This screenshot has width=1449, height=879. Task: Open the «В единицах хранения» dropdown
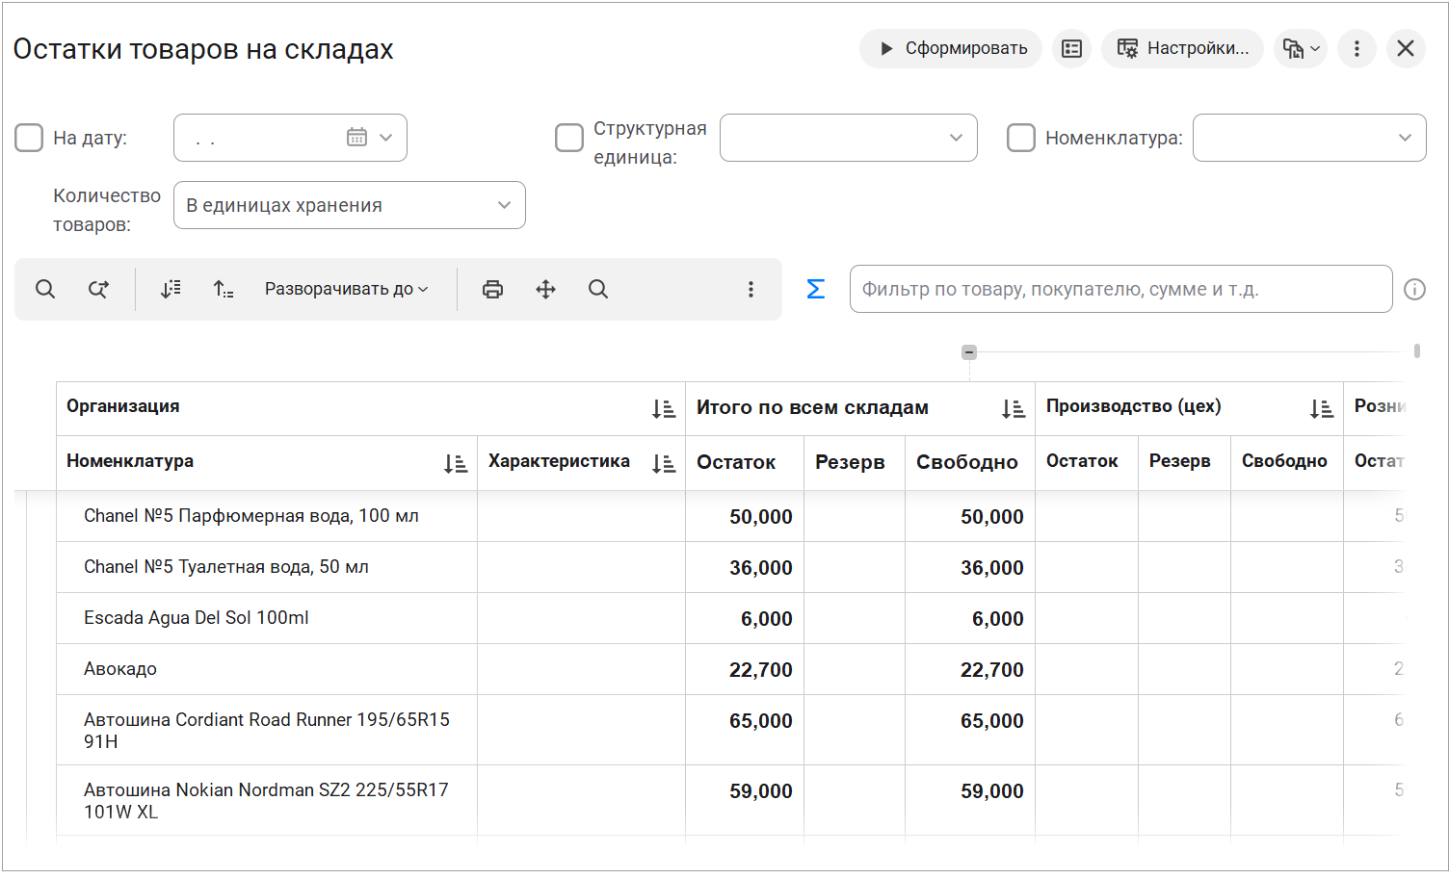(349, 205)
